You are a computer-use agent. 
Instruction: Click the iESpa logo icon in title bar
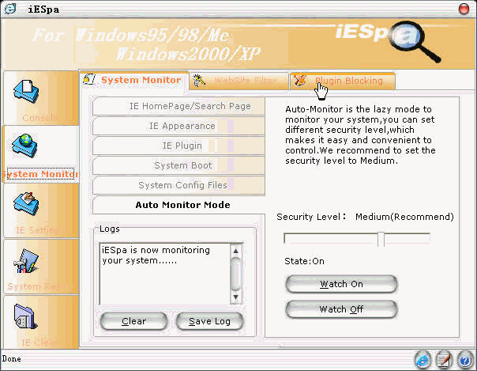pyautogui.click(x=10, y=9)
